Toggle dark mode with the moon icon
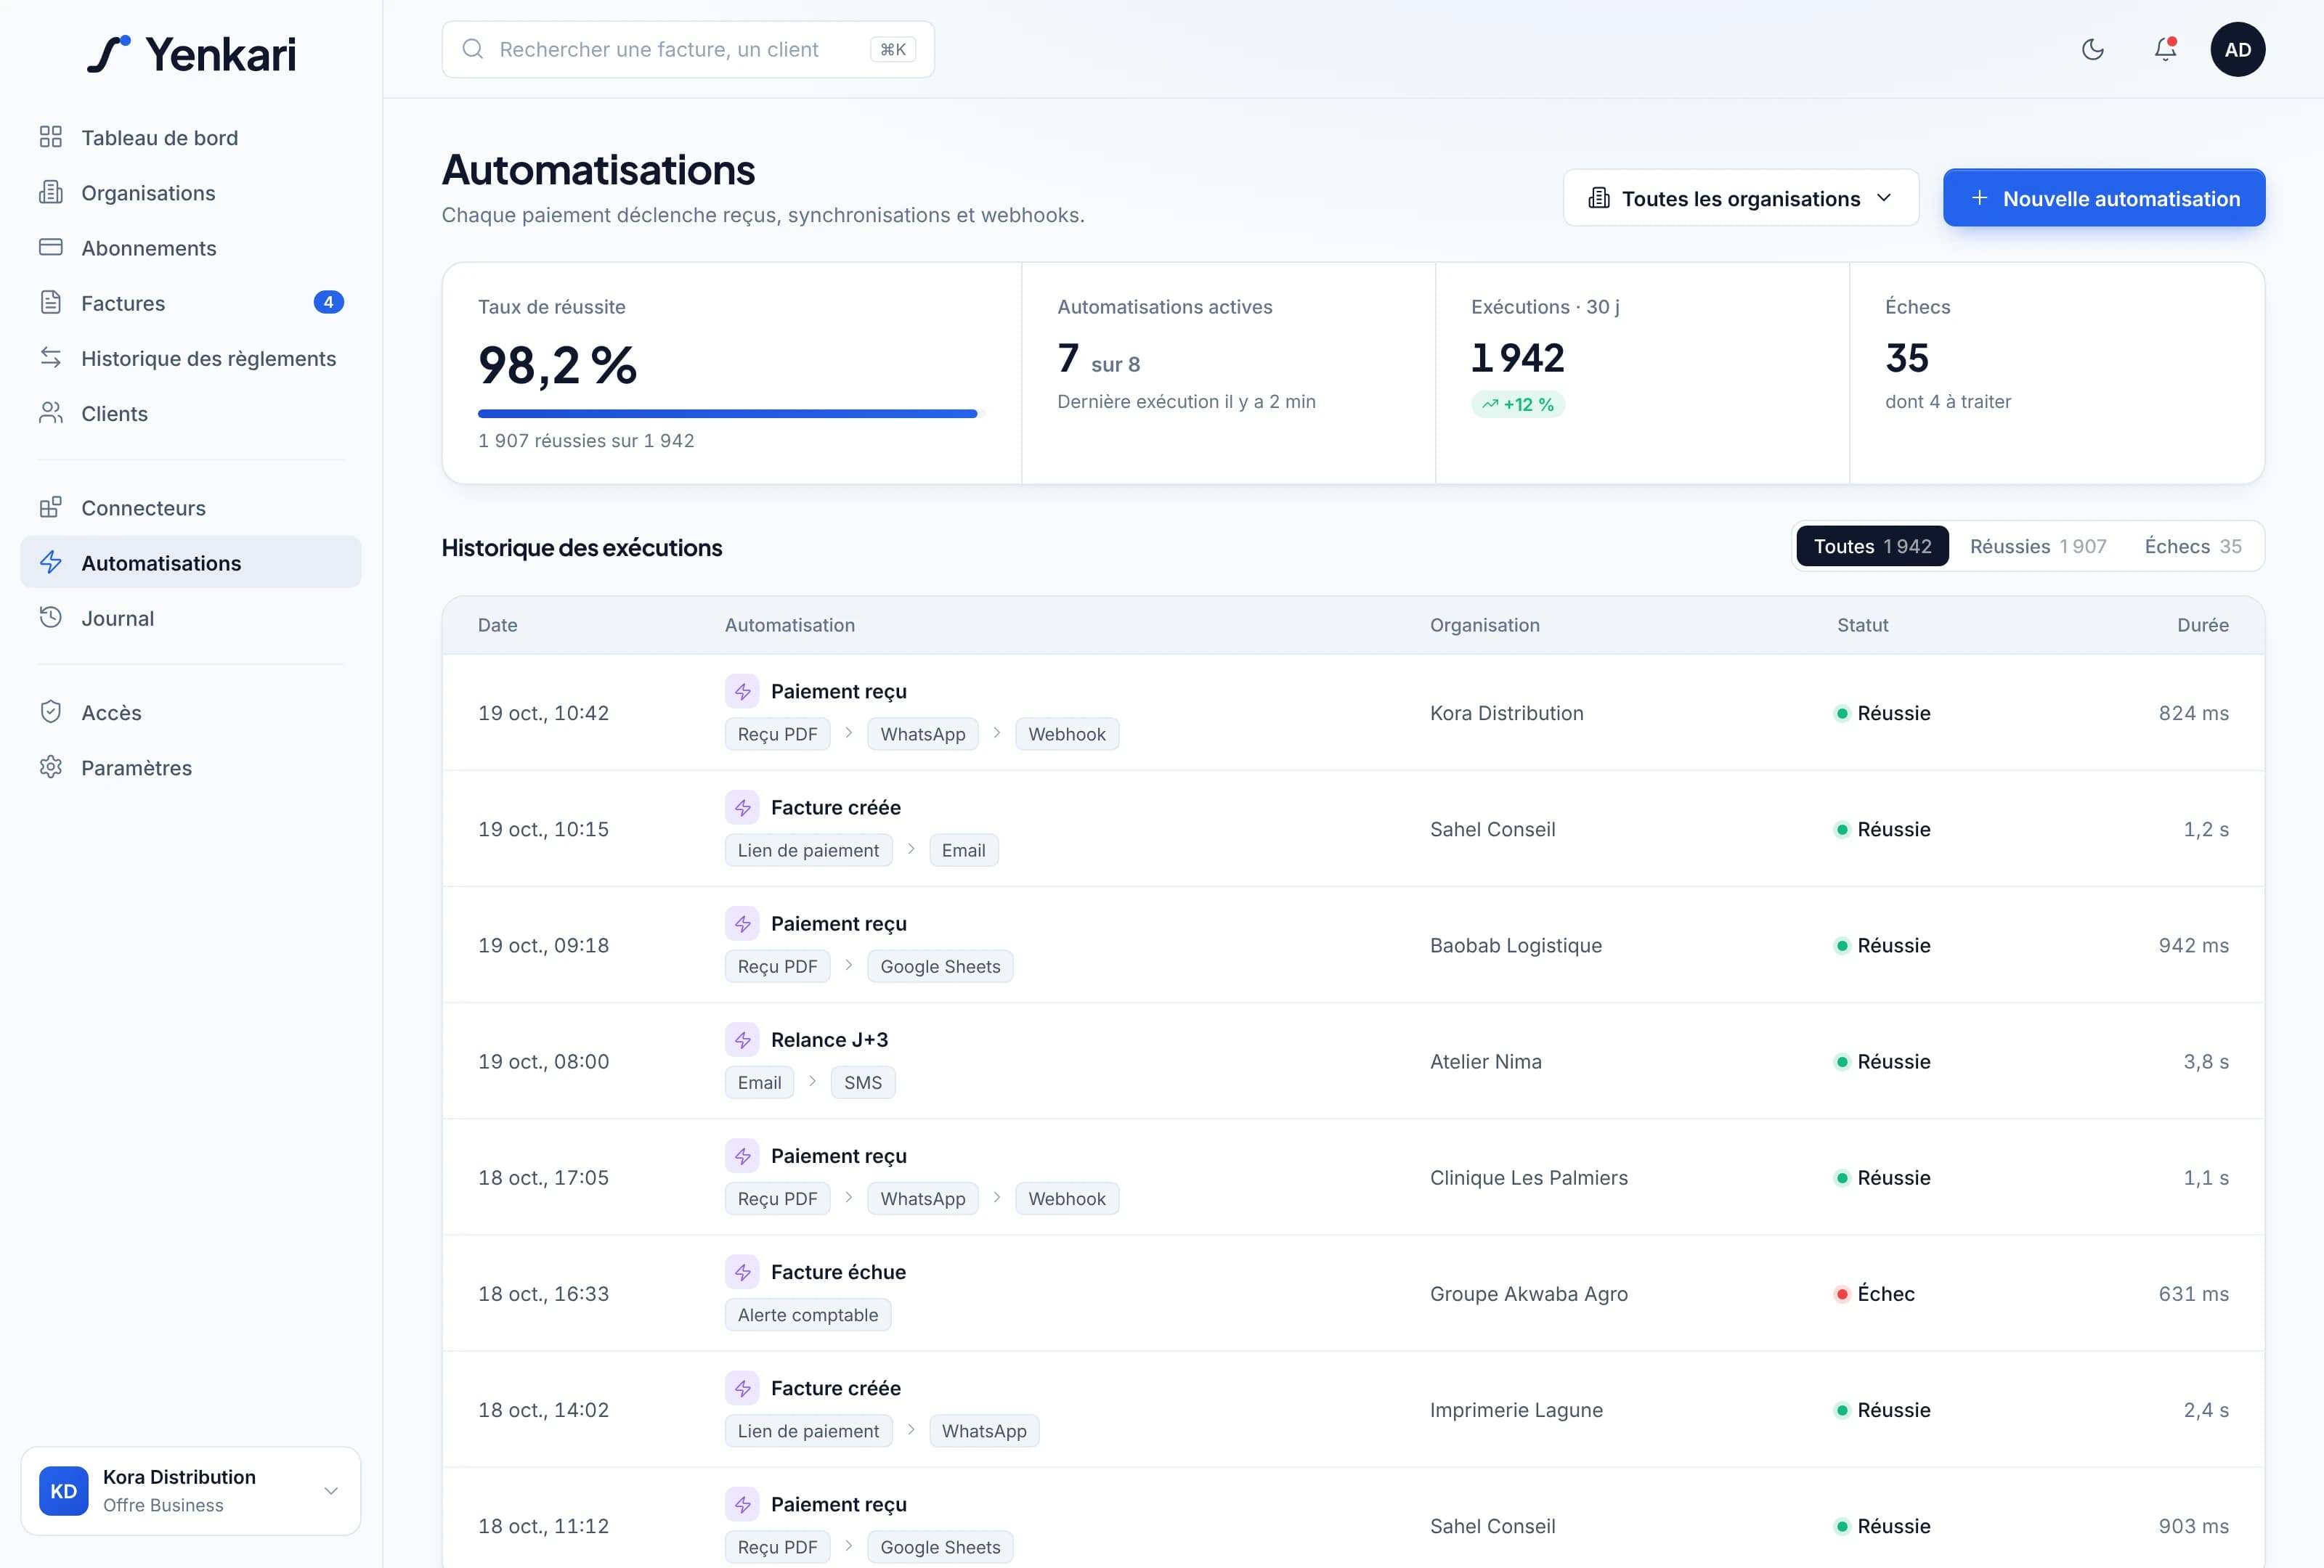 (2092, 49)
